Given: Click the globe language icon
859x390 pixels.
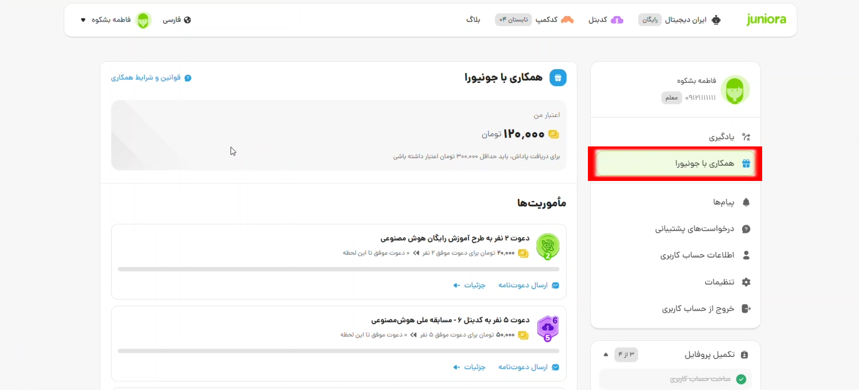Looking at the screenshot, I should [x=187, y=20].
